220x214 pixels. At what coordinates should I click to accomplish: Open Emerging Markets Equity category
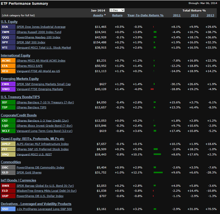(20, 79)
